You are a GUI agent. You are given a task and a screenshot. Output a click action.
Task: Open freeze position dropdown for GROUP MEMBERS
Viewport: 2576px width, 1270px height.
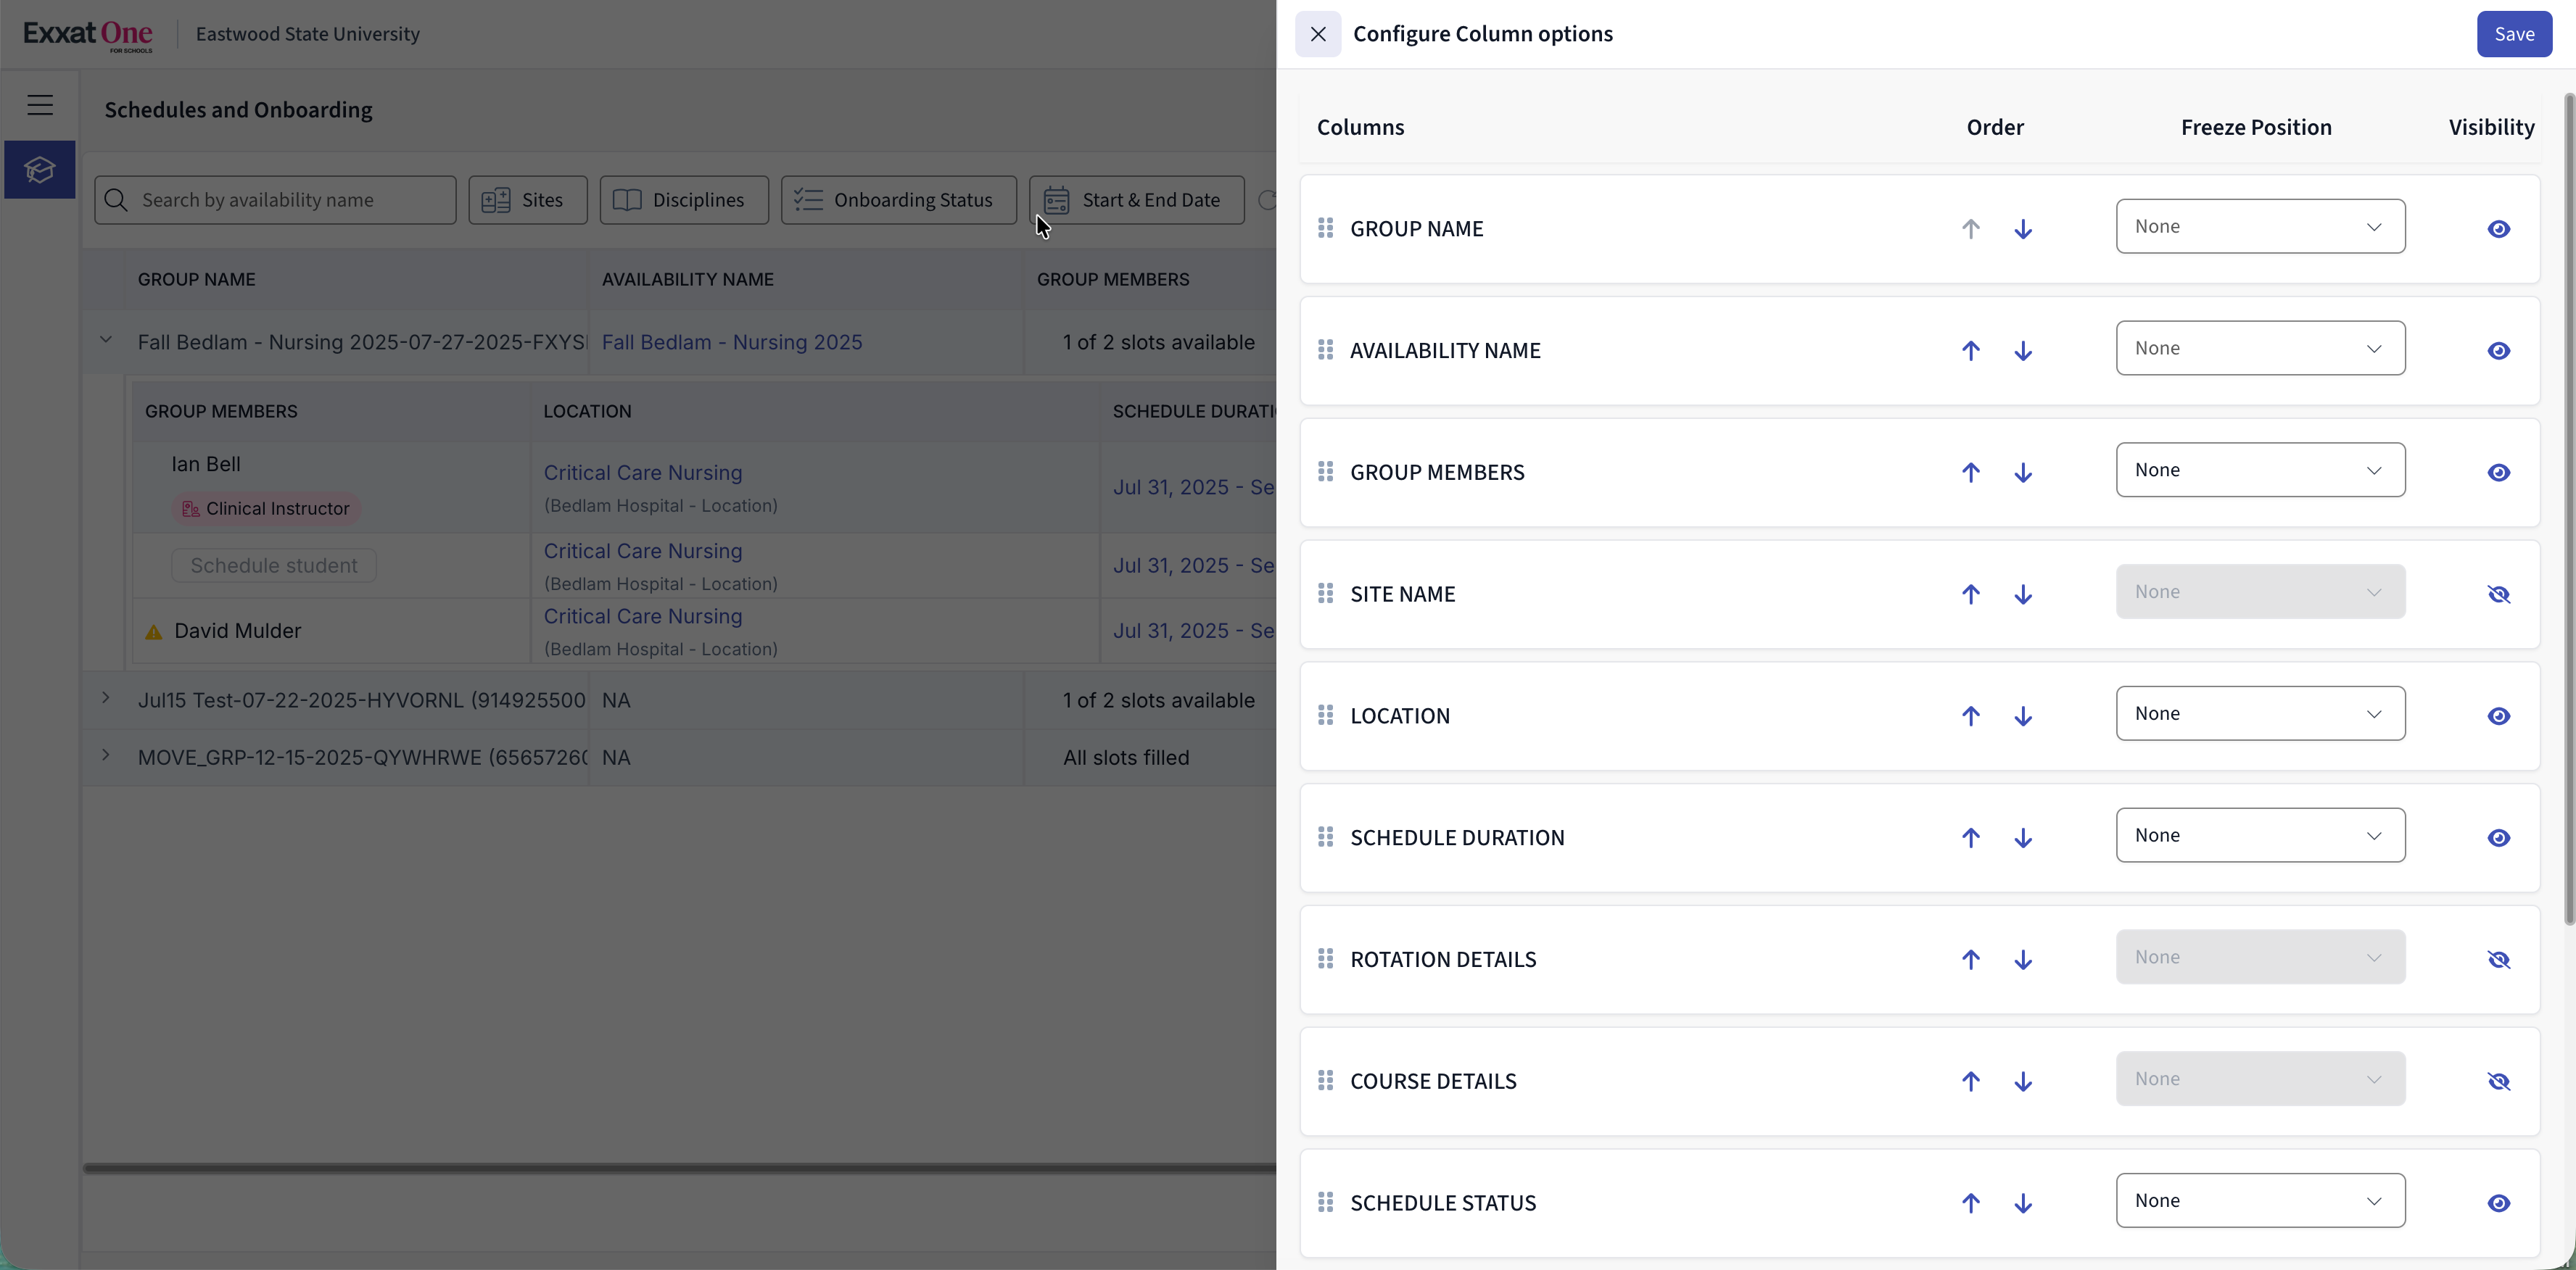click(2259, 470)
